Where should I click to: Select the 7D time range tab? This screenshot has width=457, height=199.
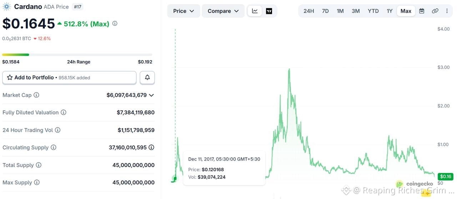tap(325, 11)
